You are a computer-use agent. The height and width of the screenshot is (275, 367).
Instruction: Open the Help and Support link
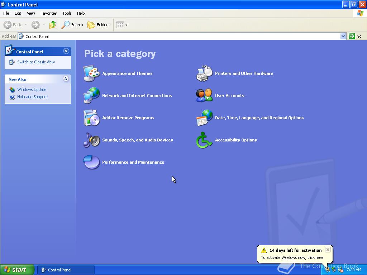pos(32,97)
